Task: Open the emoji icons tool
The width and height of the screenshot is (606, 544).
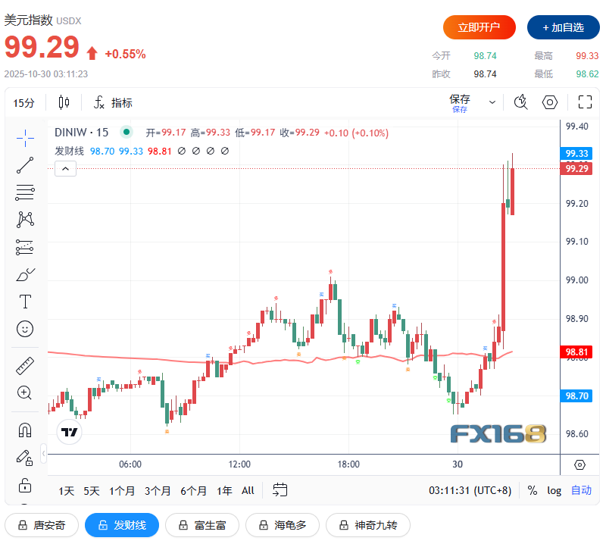Action: click(25, 329)
